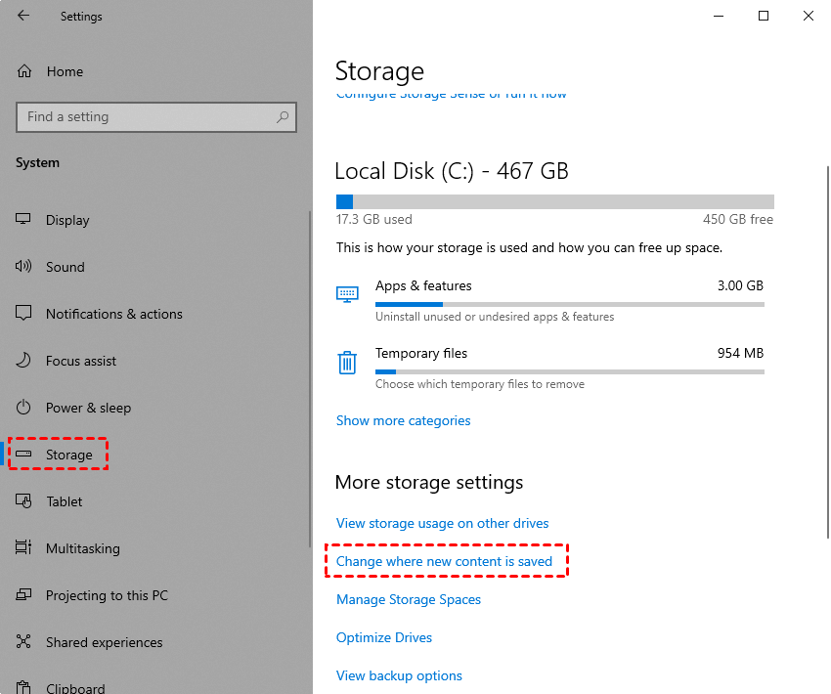
Task: Open the Optimize Drives link
Action: (384, 637)
